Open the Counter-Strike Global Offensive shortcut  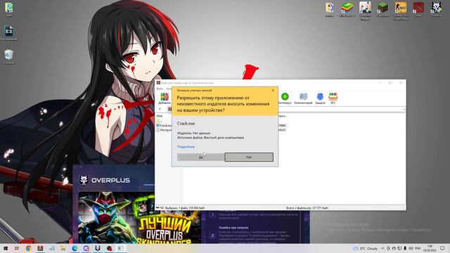[x=401, y=11]
